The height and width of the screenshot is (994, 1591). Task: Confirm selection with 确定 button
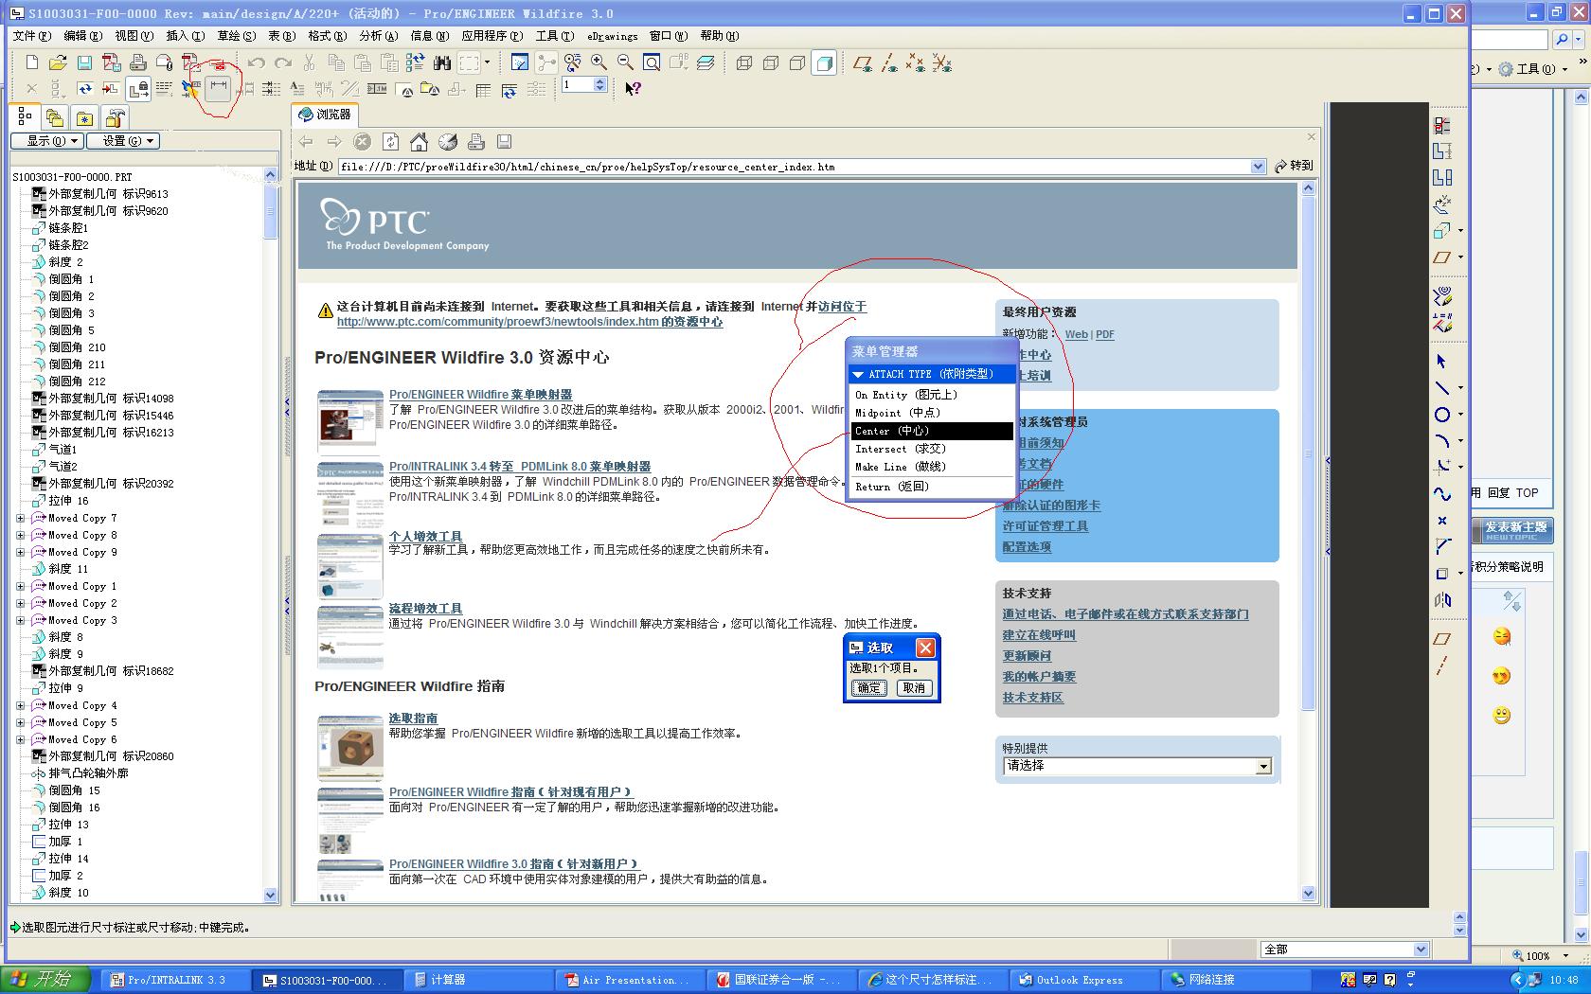pos(868,688)
